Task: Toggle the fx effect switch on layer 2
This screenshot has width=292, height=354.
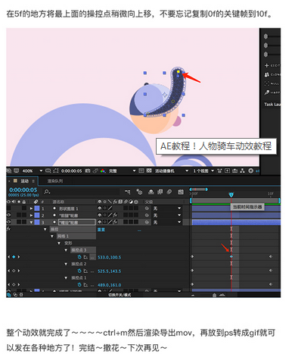Action: click(115, 215)
